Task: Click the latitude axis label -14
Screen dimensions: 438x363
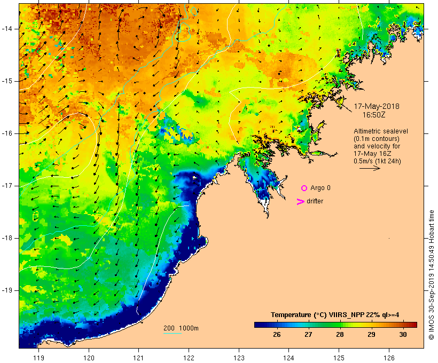Action: click(7, 29)
